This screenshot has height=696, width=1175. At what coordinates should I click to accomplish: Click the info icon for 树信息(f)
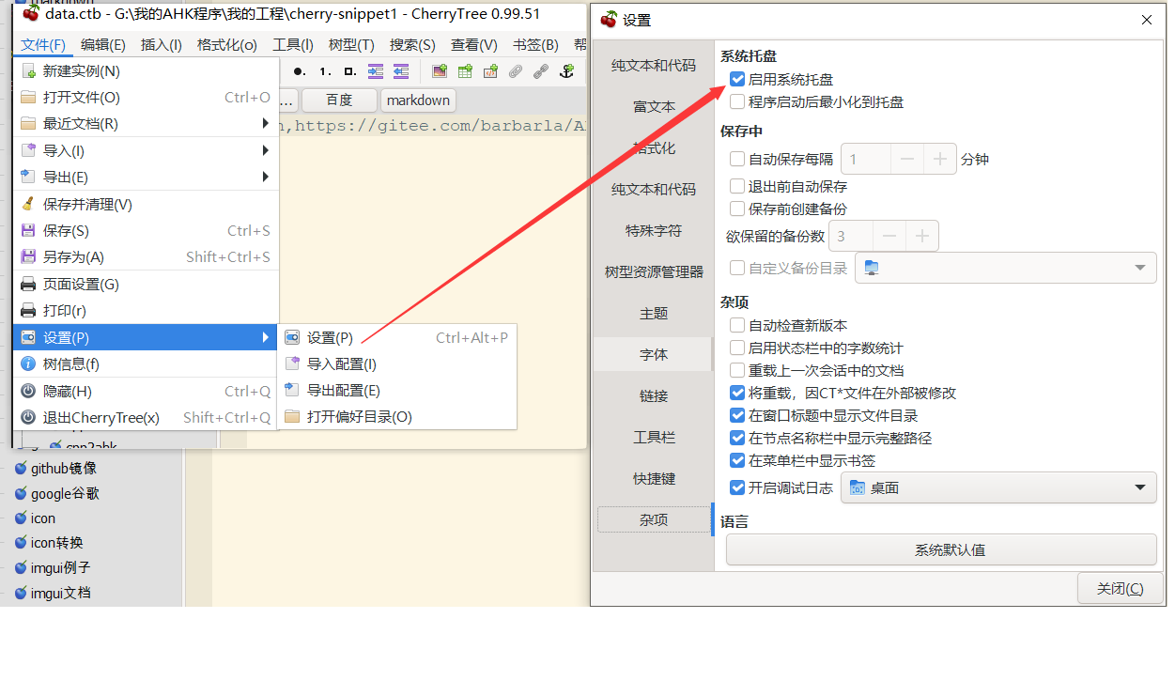click(x=28, y=363)
